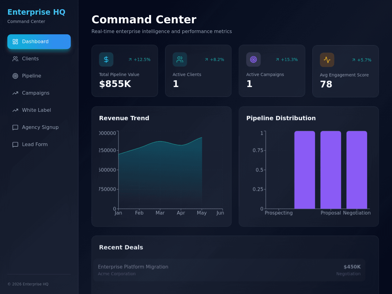Click the May label on revenue chart

tap(202, 213)
